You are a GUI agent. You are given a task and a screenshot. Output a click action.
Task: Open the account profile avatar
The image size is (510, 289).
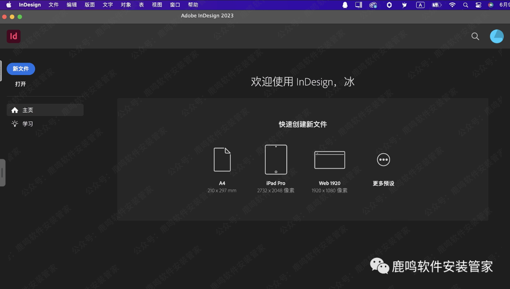497,36
